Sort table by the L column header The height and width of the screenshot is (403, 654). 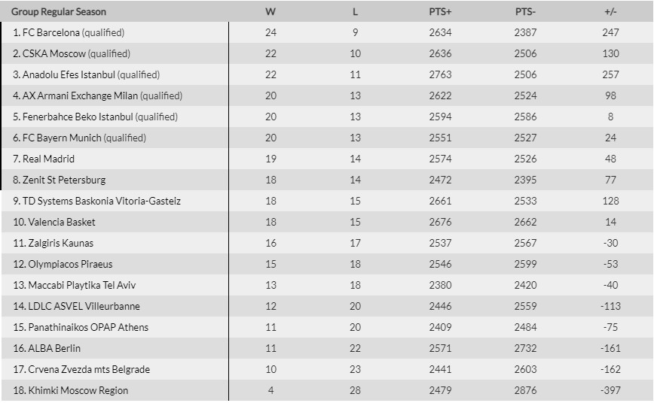point(355,12)
